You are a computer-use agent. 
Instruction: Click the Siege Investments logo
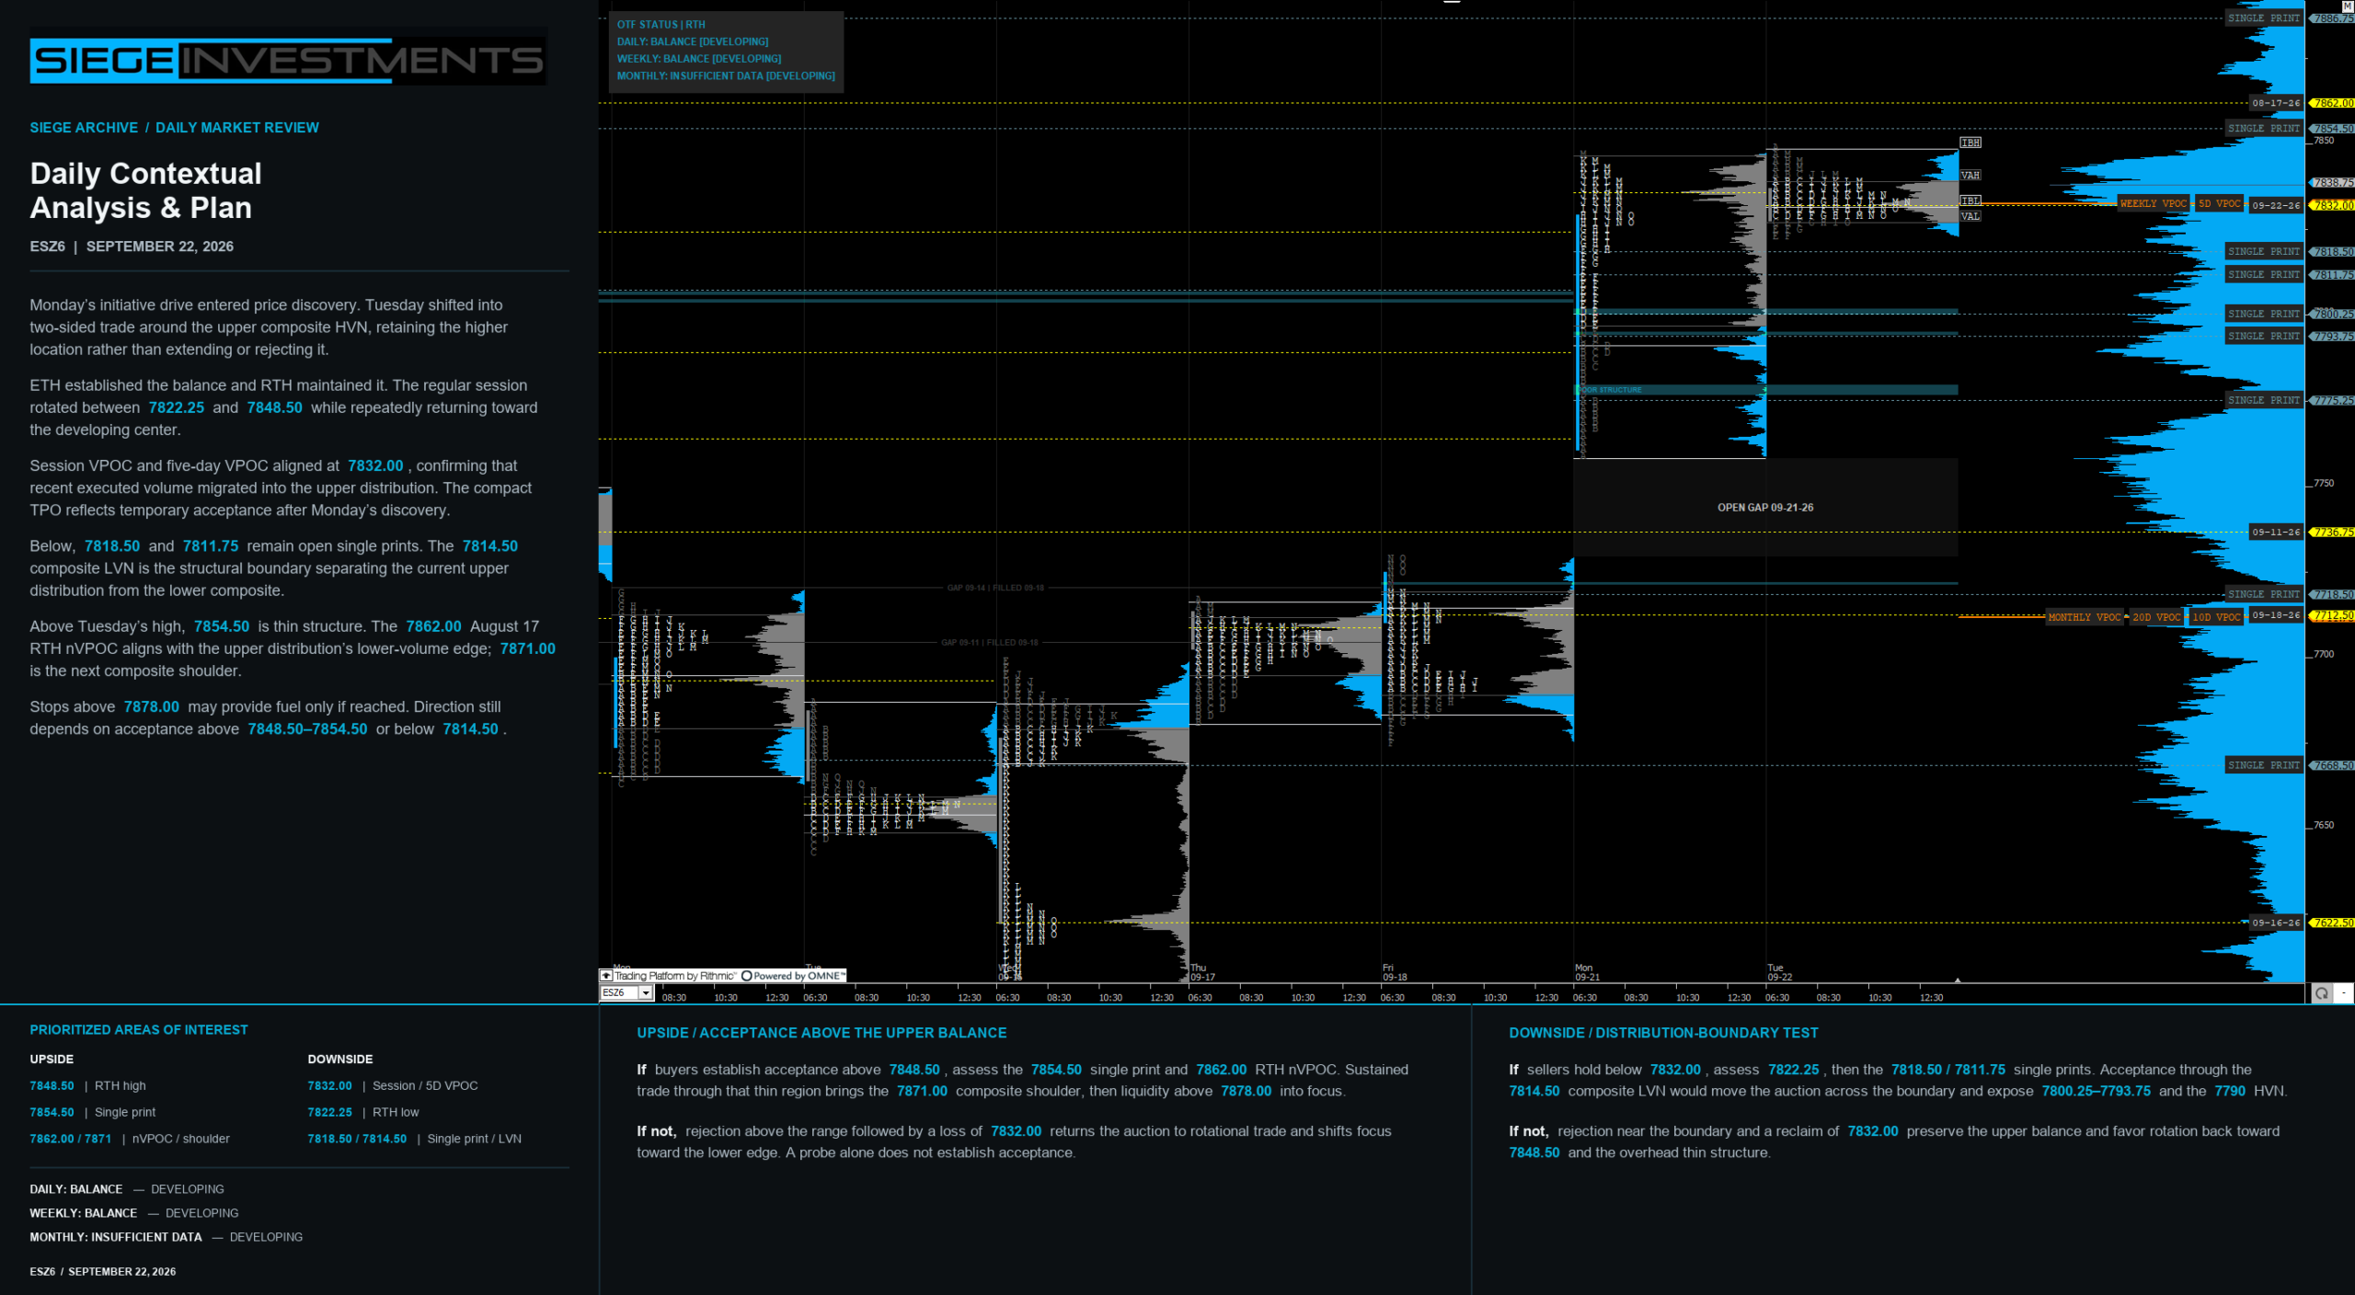(x=288, y=61)
